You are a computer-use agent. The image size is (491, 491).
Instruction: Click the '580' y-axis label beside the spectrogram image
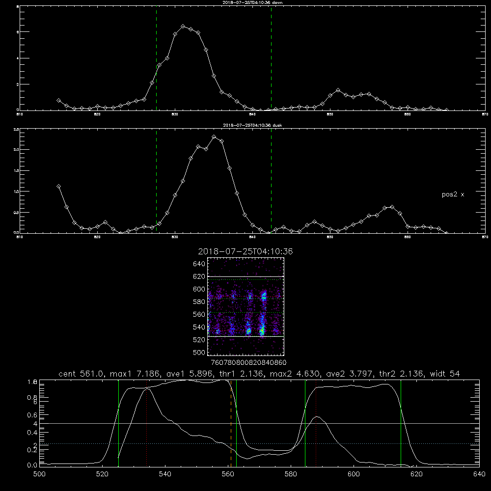[199, 302]
